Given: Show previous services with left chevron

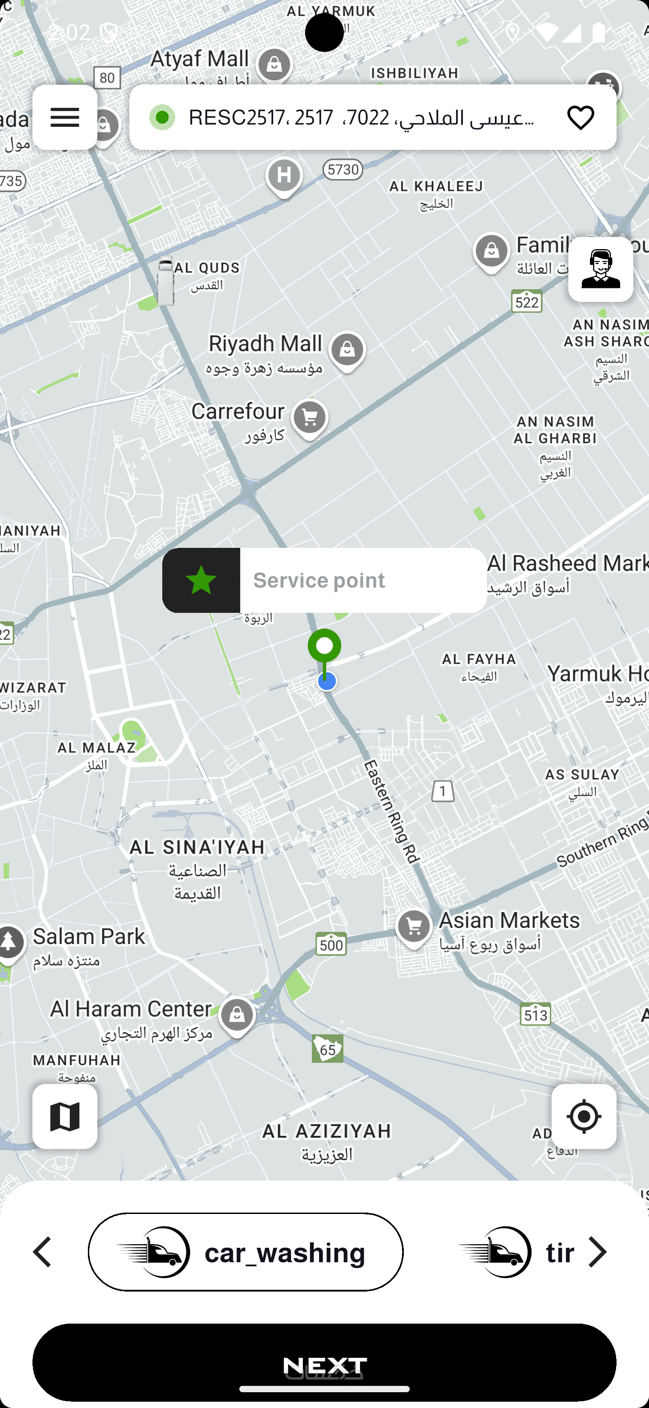Looking at the screenshot, I should (42, 1252).
